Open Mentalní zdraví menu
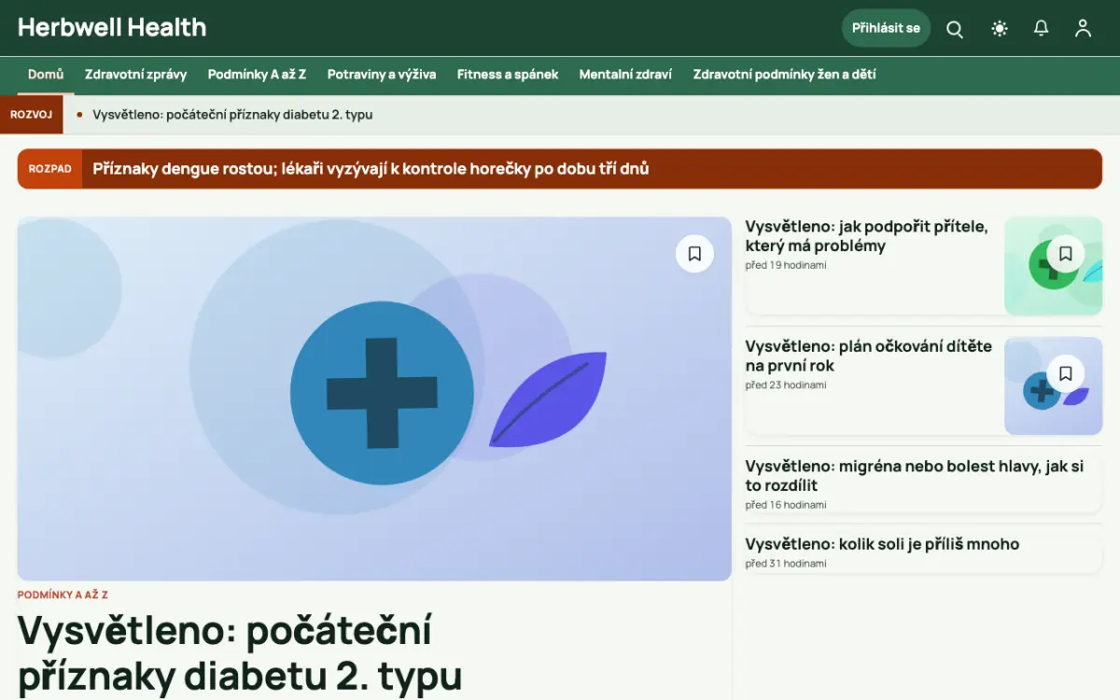The image size is (1120, 700). [625, 75]
